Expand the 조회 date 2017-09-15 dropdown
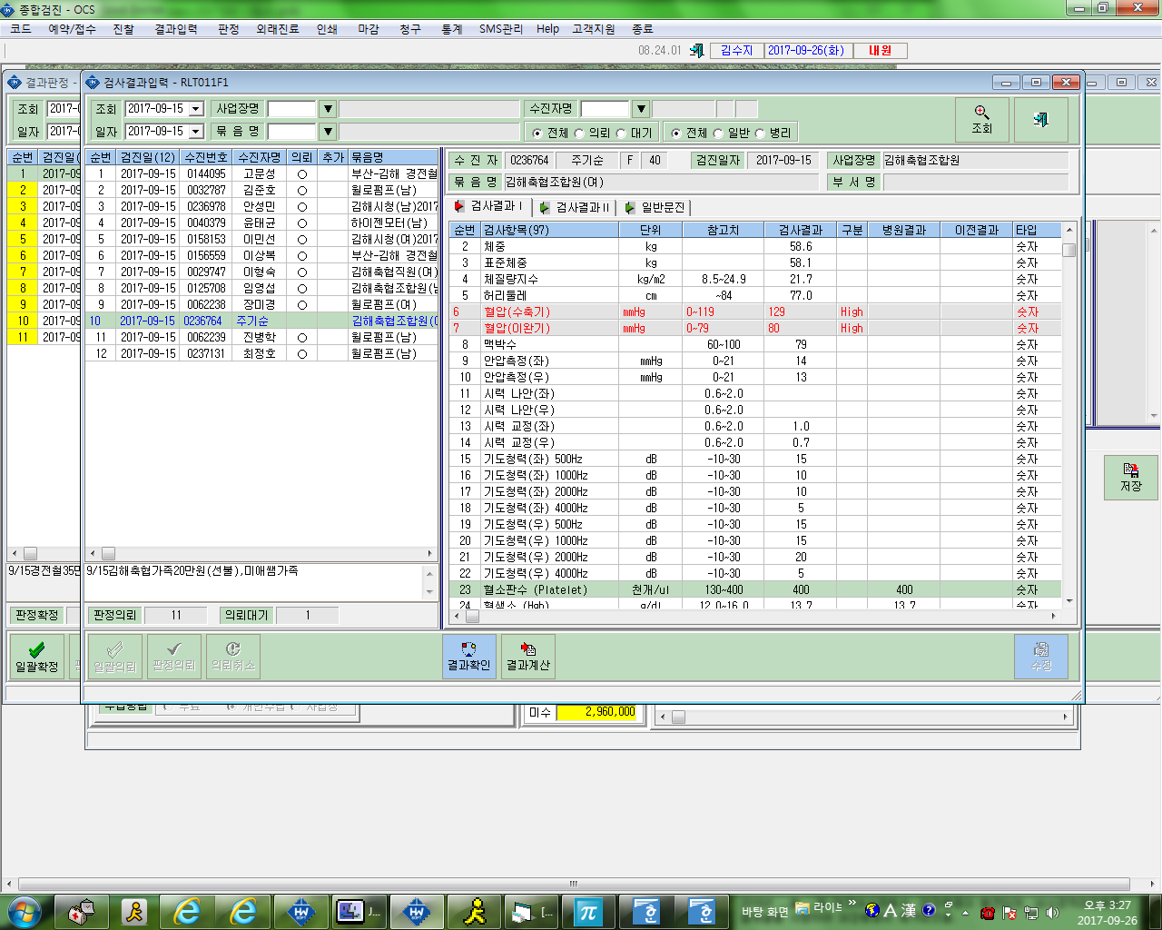The width and height of the screenshot is (1162, 930). coord(196,109)
